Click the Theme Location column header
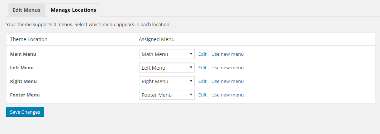 (x=29, y=39)
